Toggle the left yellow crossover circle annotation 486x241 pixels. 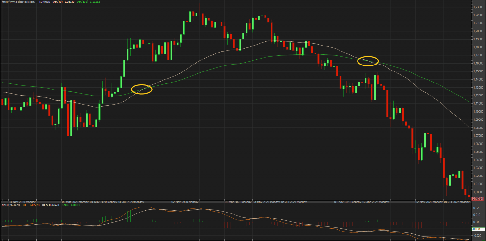142,89
